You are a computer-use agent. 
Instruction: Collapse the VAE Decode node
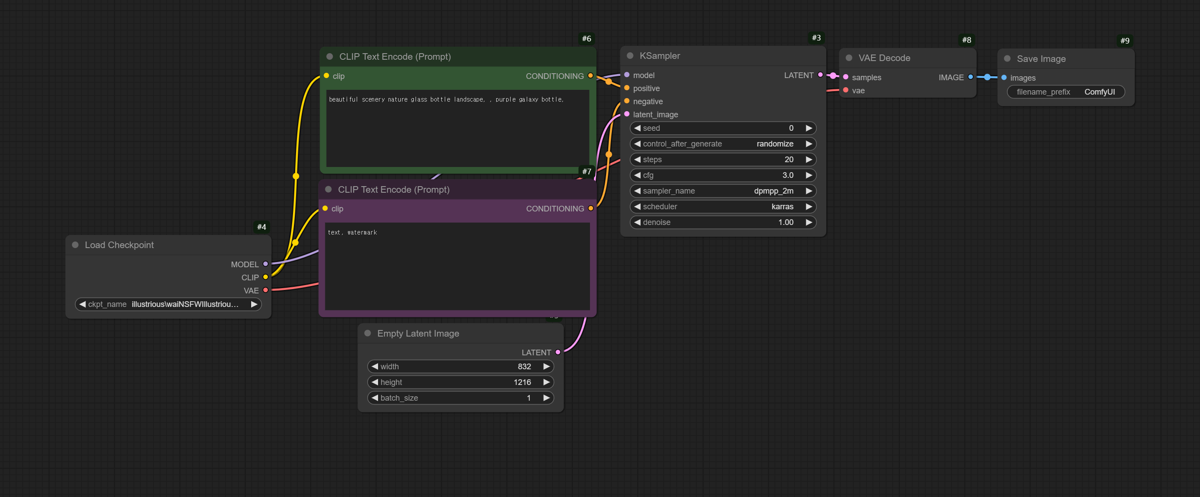pos(849,58)
